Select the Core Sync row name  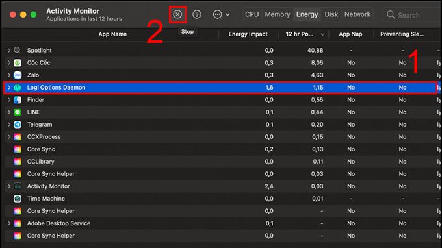pos(41,149)
